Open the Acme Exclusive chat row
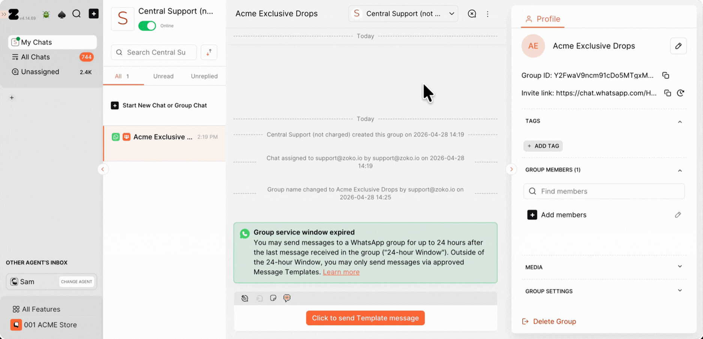703x339 pixels. 165,143
